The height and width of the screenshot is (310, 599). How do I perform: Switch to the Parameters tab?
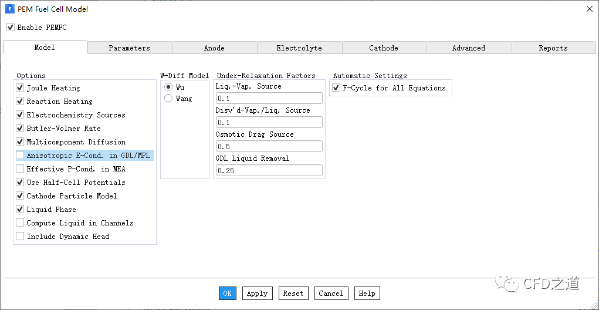(x=129, y=48)
